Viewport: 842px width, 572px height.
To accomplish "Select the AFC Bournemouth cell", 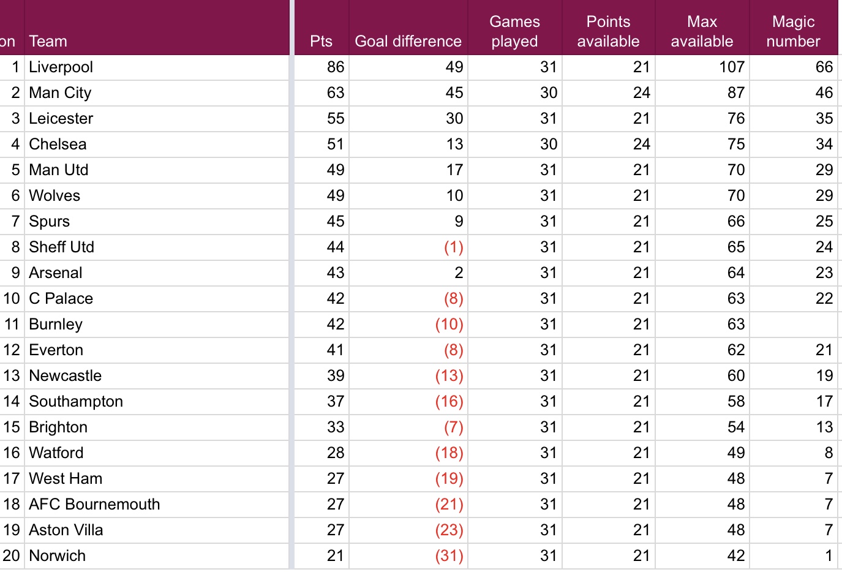I will [x=94, y=504].
